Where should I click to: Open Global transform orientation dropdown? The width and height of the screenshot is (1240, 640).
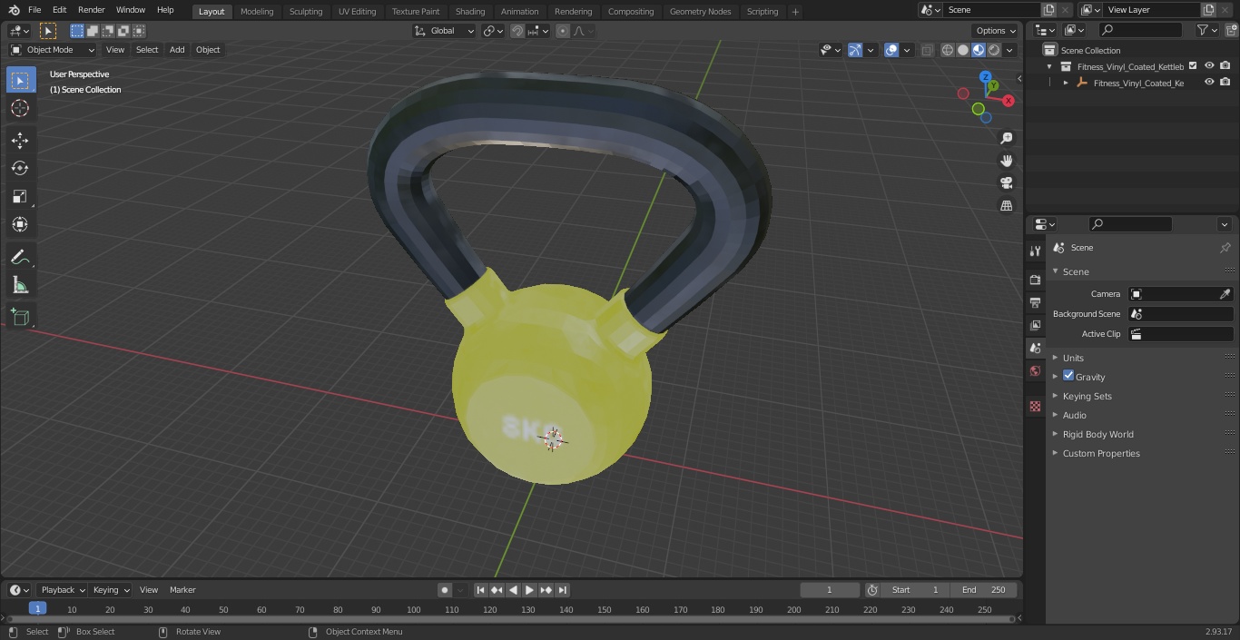click(x=445, y=31)
